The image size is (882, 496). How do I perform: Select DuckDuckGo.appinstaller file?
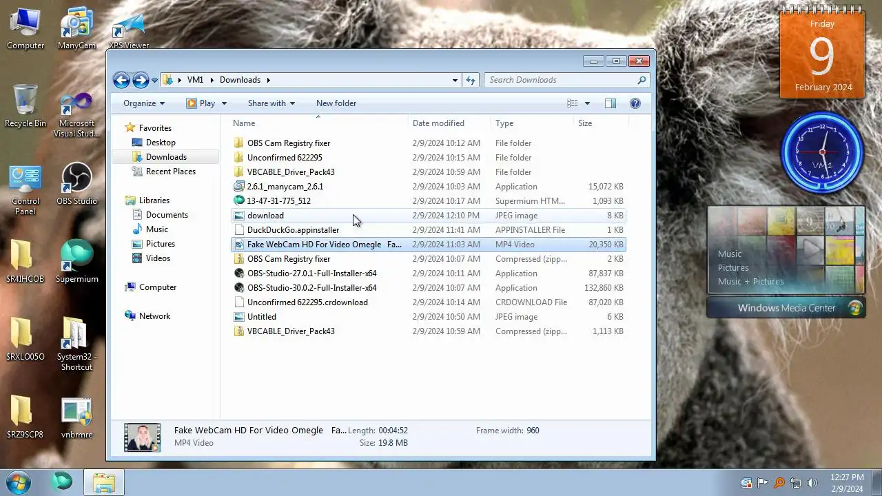[428, 230]
